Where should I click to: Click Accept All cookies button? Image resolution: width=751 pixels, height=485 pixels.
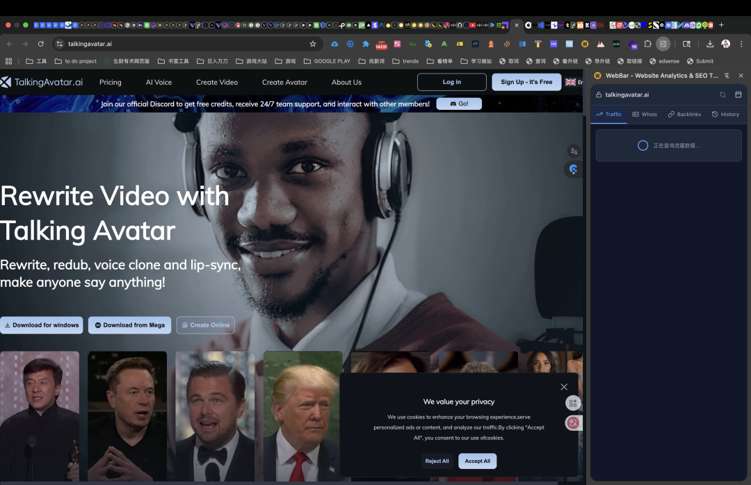point(478,461)
